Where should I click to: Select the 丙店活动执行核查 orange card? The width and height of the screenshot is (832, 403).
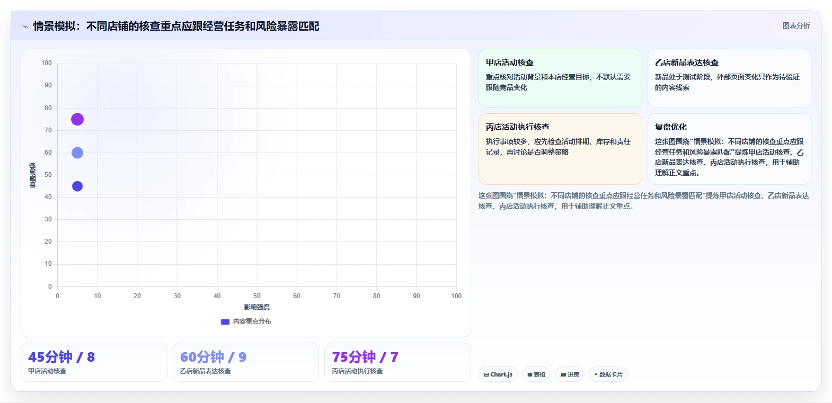(560, 149)
